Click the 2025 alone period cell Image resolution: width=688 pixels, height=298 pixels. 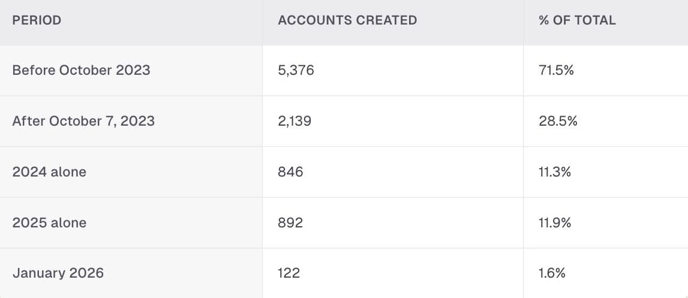(x=49, y=222)
